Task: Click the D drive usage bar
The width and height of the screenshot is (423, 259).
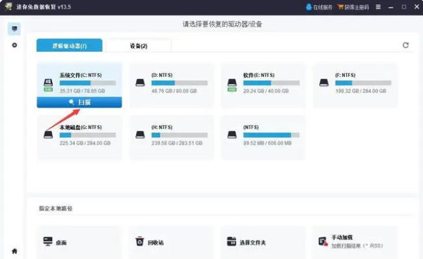Action: pos(180,83)
